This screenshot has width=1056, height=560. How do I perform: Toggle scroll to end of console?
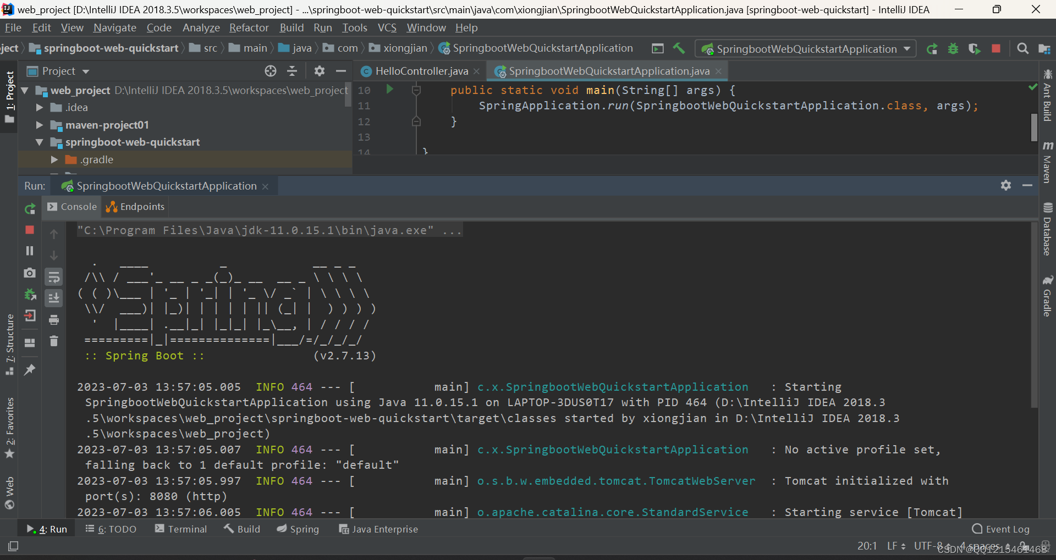pyautogui.click(x=54, y=298)
